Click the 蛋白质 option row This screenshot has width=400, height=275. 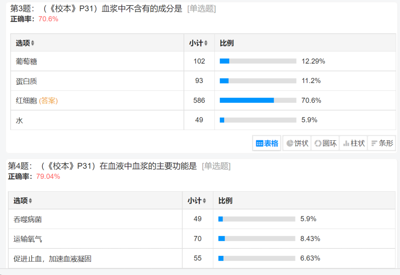[203, 81]
